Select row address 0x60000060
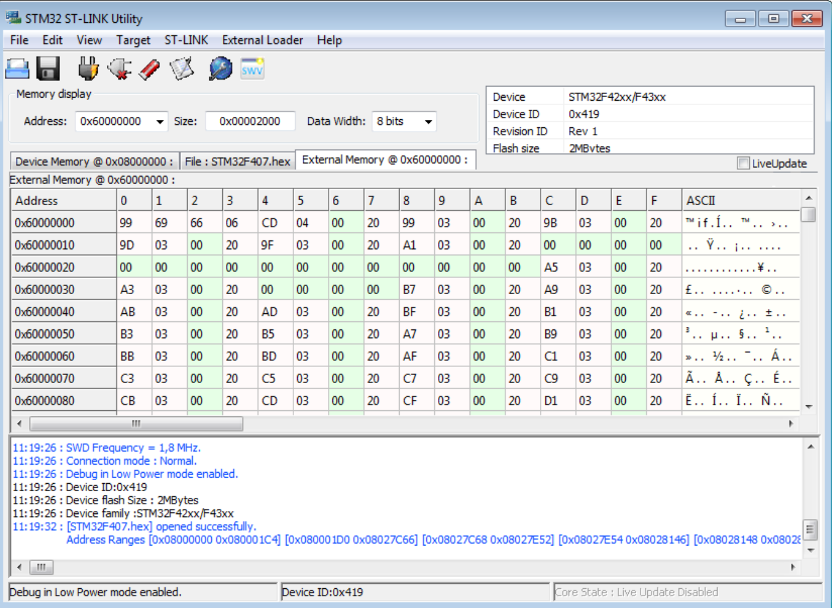This screenshot has width=832, height=608. tap(64, 357)
